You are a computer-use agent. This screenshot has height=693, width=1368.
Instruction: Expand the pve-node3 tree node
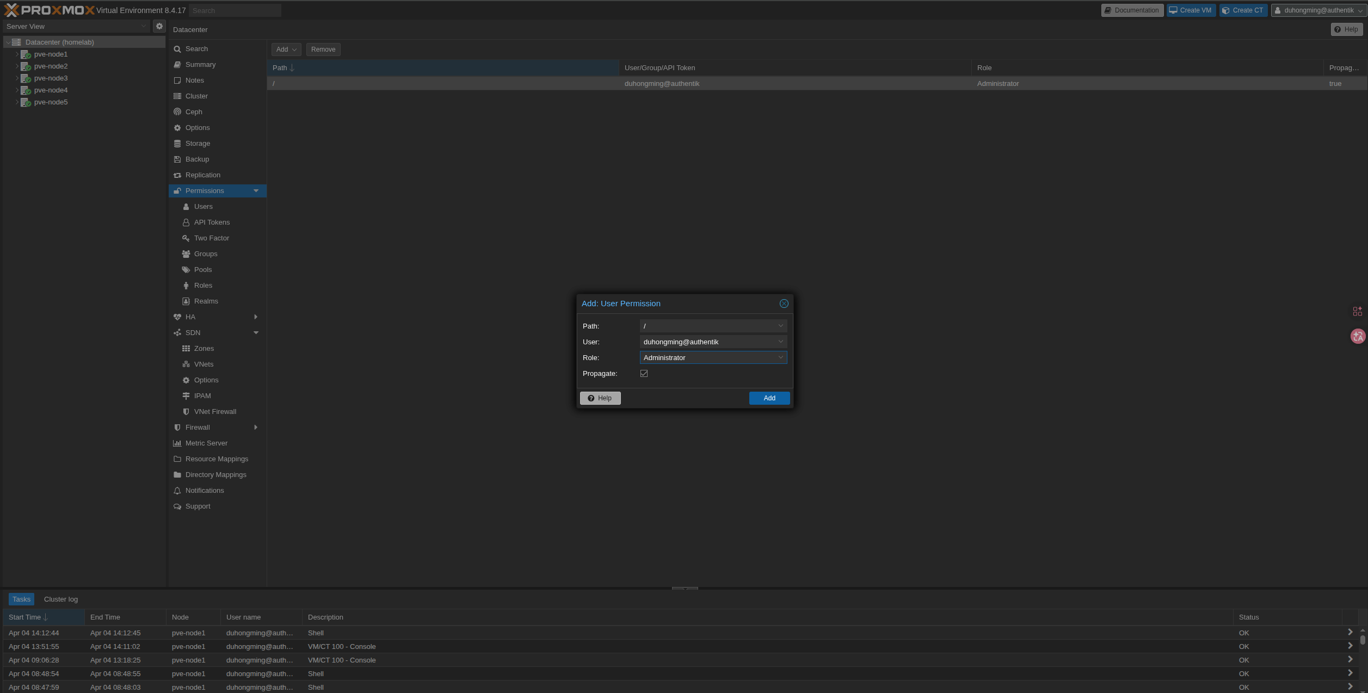[x=17, y=78]
